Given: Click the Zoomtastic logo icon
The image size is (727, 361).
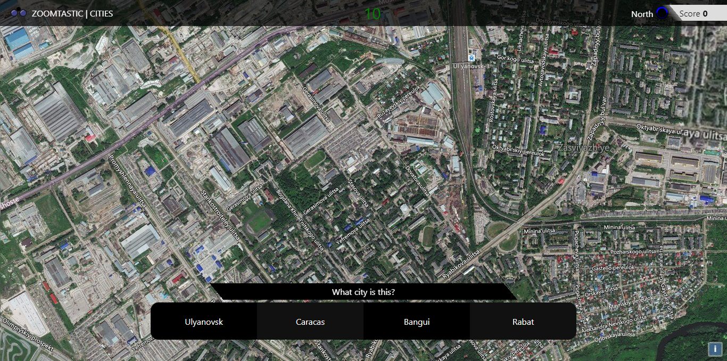Looking at the screenshot, I should pyautogui.click(x=19, y=13).
